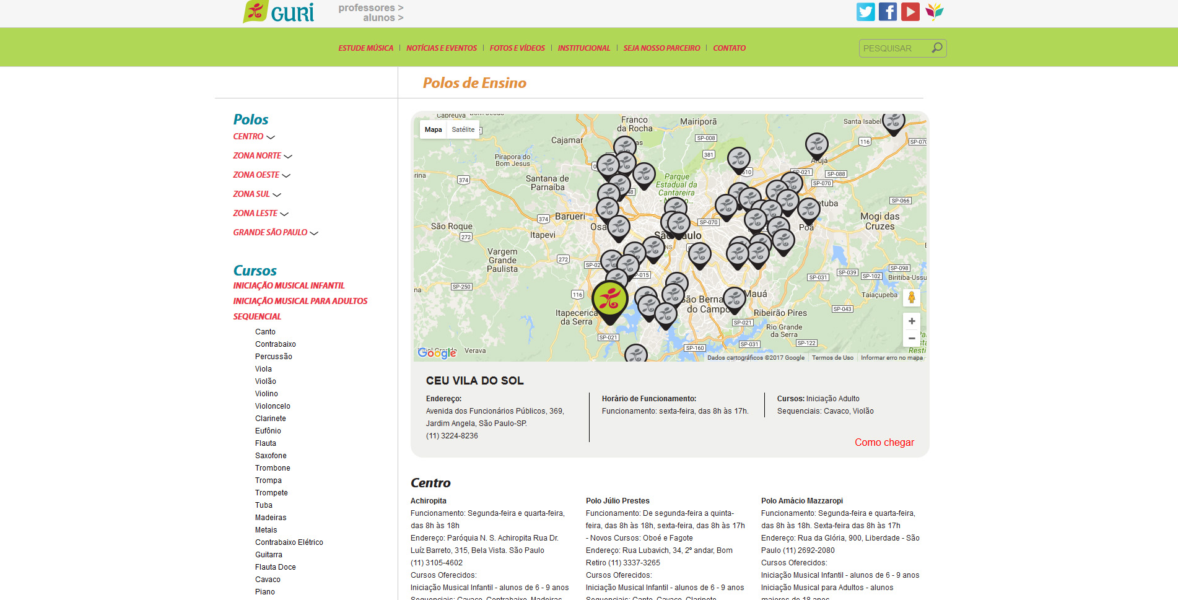Click the search magnifier icon
The image size is (1178, 600).
[x=936, y=48]
